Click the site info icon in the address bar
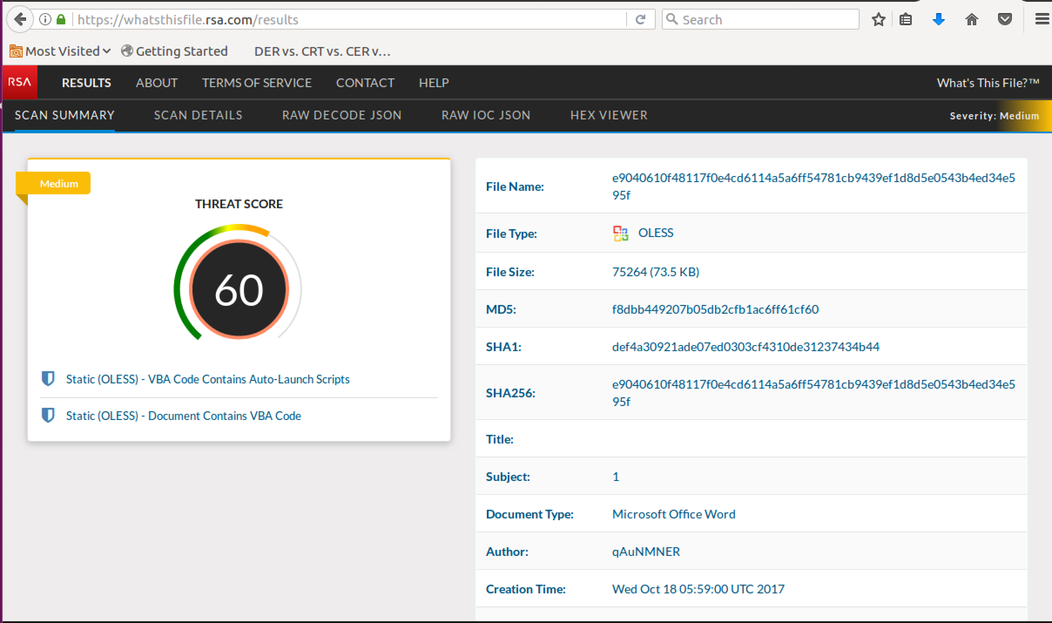The image size is (1052, 623). pos(45,20)
